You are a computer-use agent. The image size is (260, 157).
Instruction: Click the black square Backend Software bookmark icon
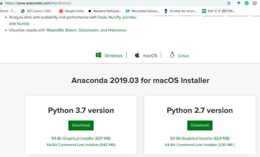pos(90,11)
